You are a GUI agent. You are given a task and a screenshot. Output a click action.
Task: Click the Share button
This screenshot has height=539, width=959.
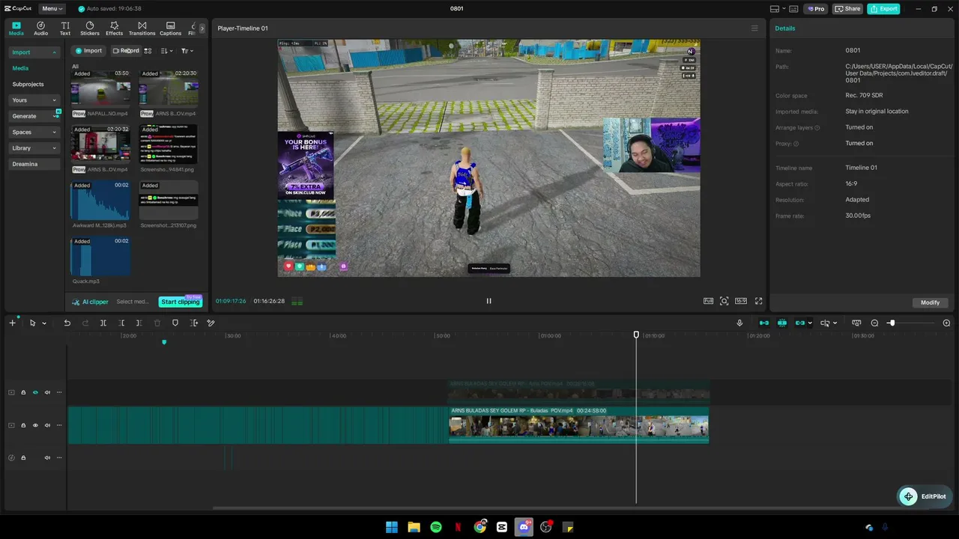(x=847, y=9)
